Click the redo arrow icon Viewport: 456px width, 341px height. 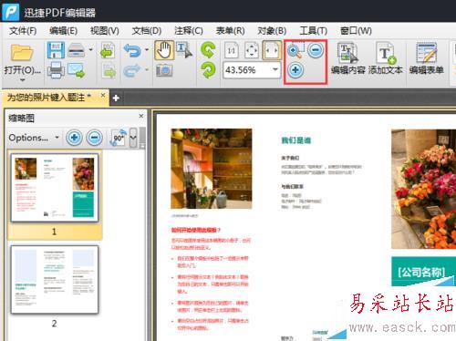tap(132, 70)
